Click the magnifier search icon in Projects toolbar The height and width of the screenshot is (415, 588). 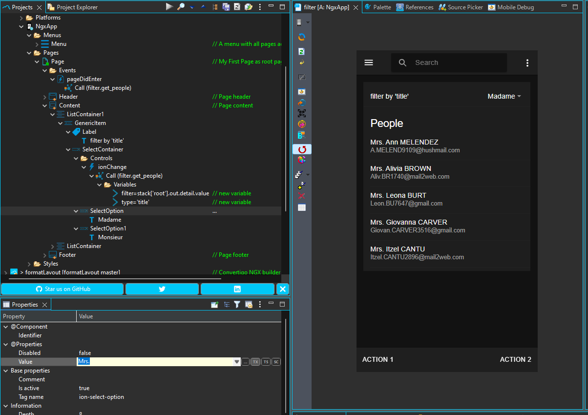coord(181,7)
